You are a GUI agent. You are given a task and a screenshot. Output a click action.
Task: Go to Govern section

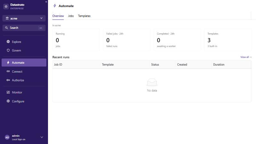point(24,51)
